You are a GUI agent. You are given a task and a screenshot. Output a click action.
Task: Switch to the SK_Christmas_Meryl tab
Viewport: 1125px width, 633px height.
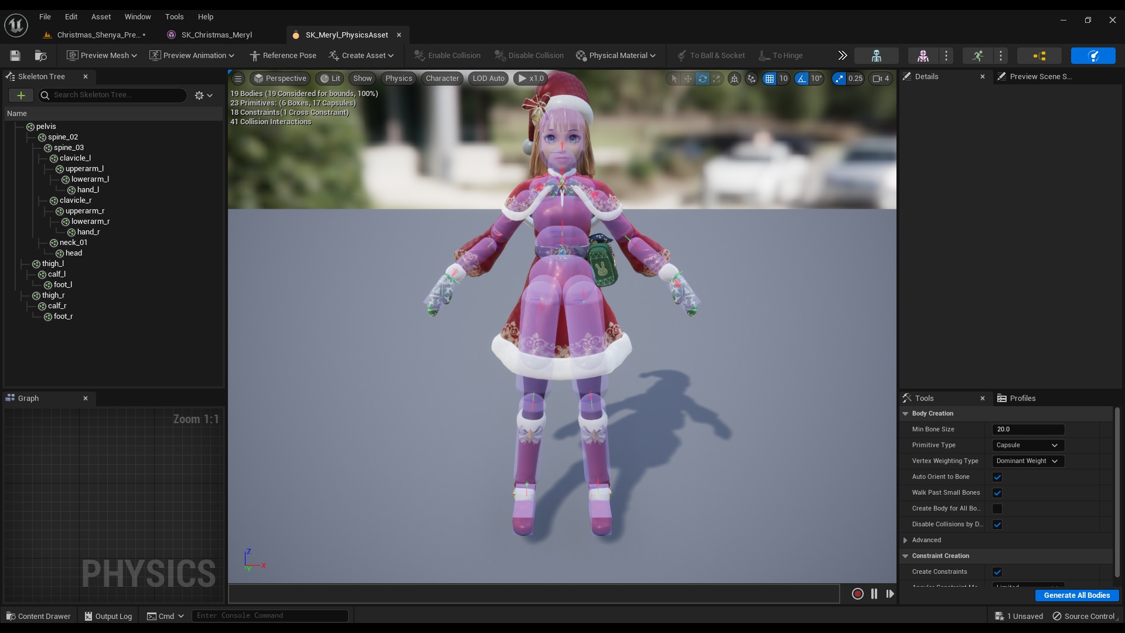click(x=216, y=35)
